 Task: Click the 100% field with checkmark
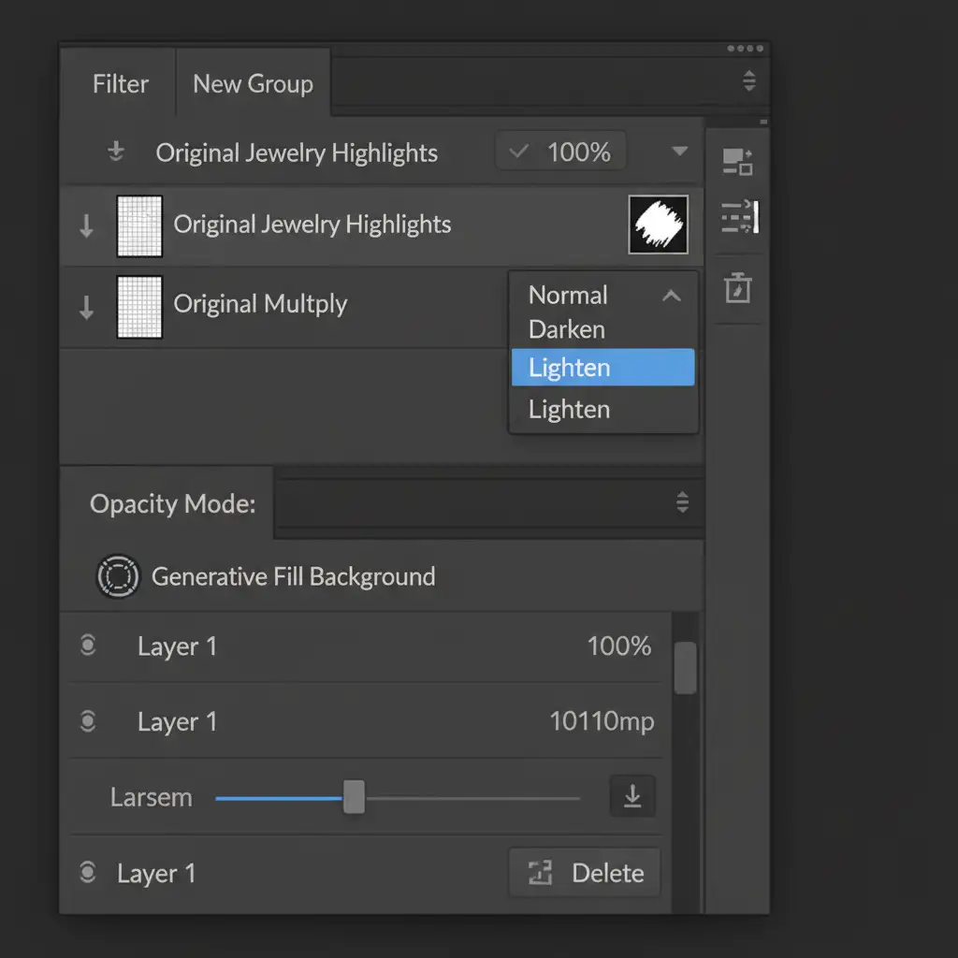tap(560, 152)
